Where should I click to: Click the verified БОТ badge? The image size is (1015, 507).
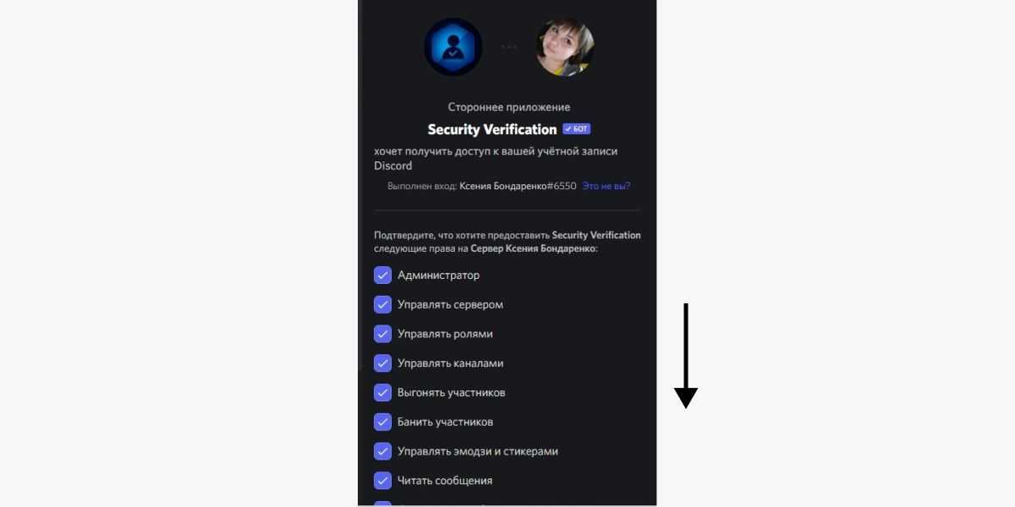tap(577, 129)
